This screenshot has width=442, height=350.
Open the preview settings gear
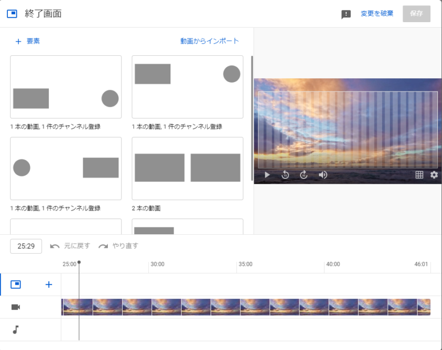[434, 175]
